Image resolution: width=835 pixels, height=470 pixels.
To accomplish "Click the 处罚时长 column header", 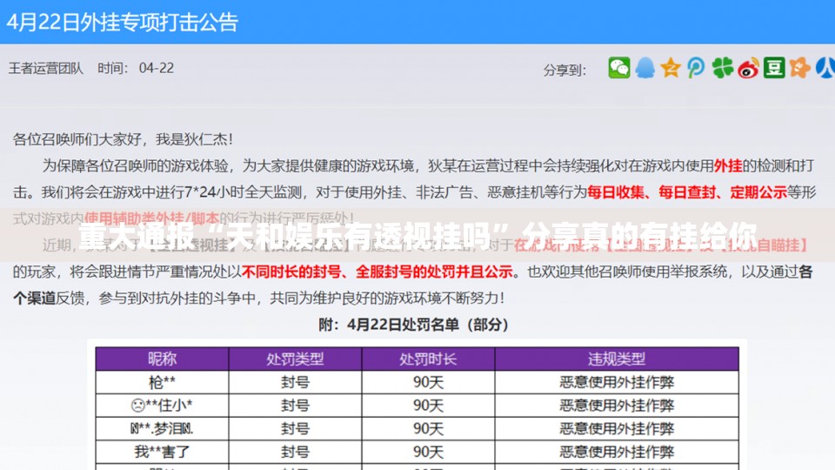I will click(x=428, y=359).
